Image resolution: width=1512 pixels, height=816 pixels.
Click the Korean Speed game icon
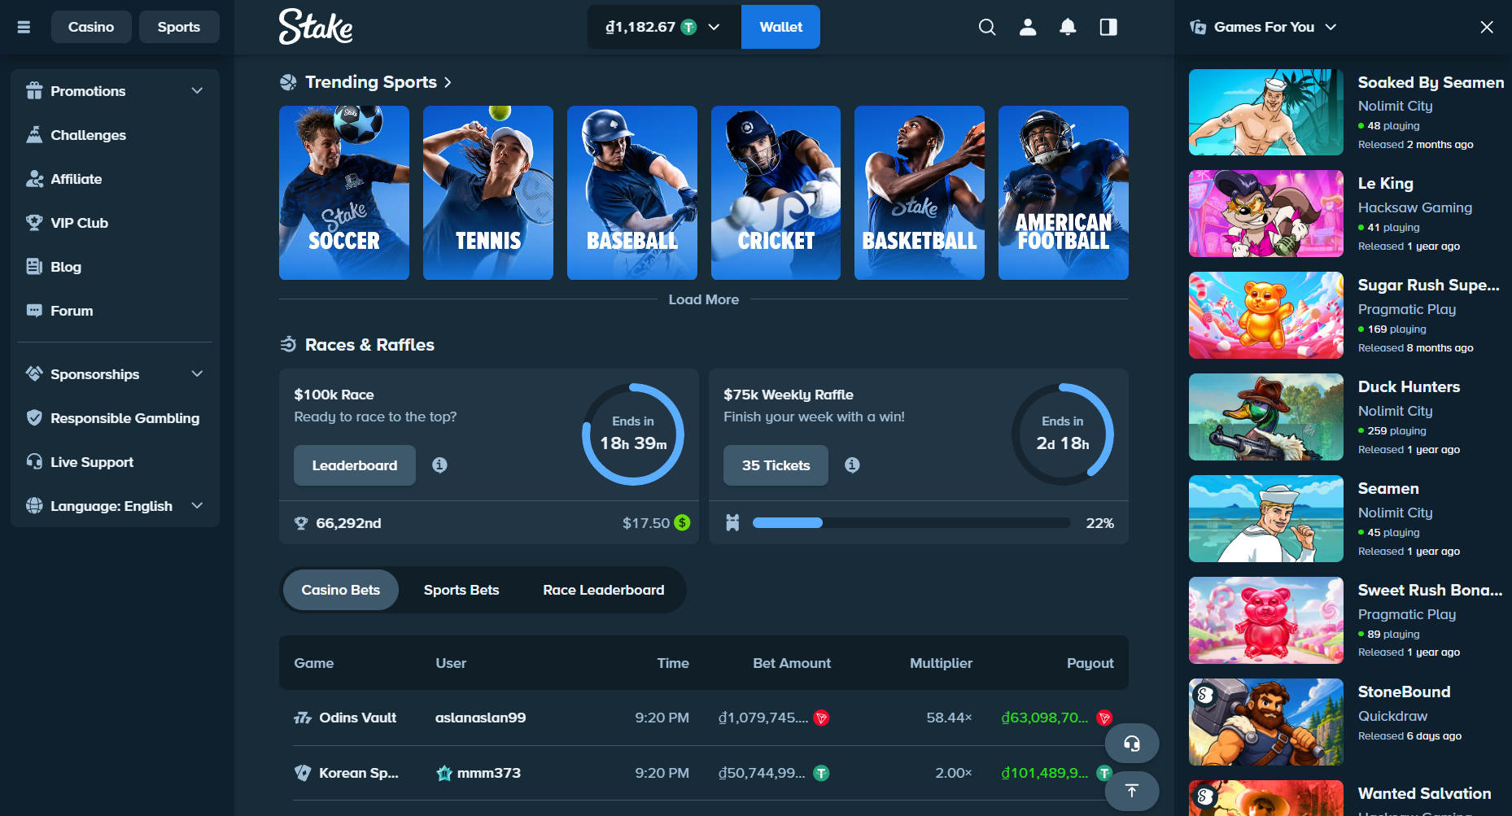click(x=303, y=773)
